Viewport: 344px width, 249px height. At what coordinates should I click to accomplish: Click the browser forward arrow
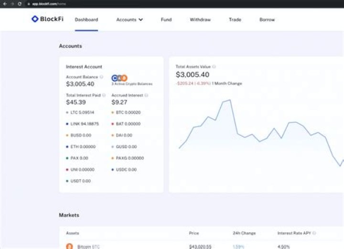[12, 4]
